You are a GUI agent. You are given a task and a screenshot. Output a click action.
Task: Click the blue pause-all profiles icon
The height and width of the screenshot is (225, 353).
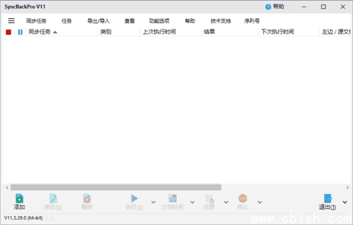click(x=20, y=32)
